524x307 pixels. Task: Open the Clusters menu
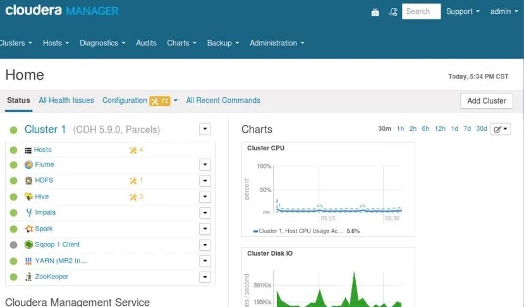[x=15, y=43]
